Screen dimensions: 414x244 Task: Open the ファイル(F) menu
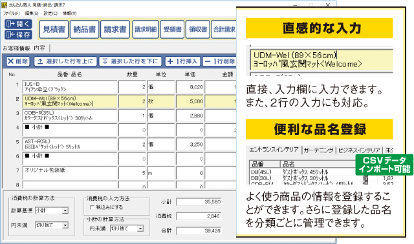(x=11, y=13)
